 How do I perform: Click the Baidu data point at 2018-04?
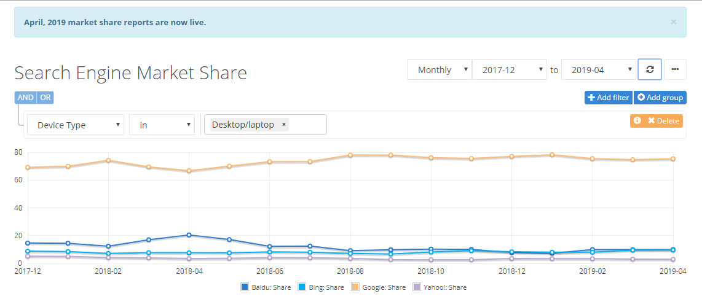189,235
